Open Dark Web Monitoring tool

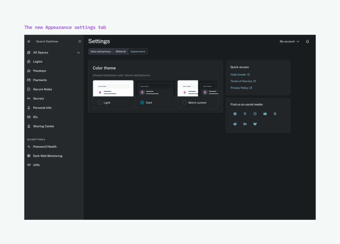coord(47,156)
